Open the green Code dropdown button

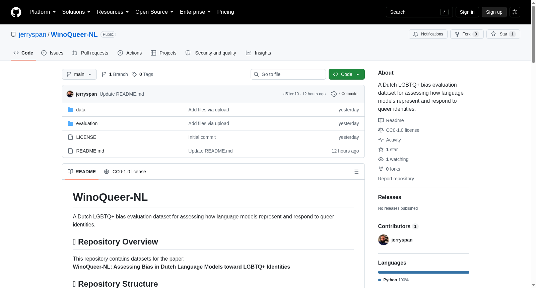click(x=347, y=74)
